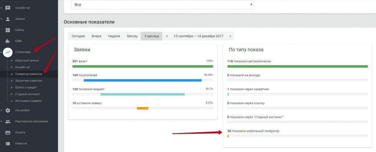Click the text 0 показали через "Стадный инстинкт"
This screenshot has width=376, height=152.
[256, 117]
